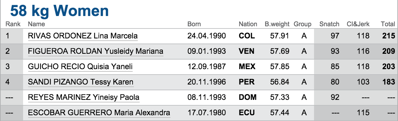Viewport: 398px width, 121px height.
Task: Click the B.weight column header
Action: point(277,24)
